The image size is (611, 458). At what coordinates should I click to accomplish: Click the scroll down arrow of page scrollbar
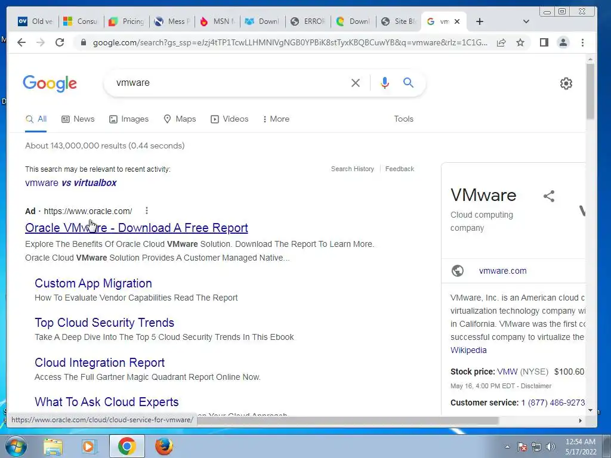click(x=590, y=410)
